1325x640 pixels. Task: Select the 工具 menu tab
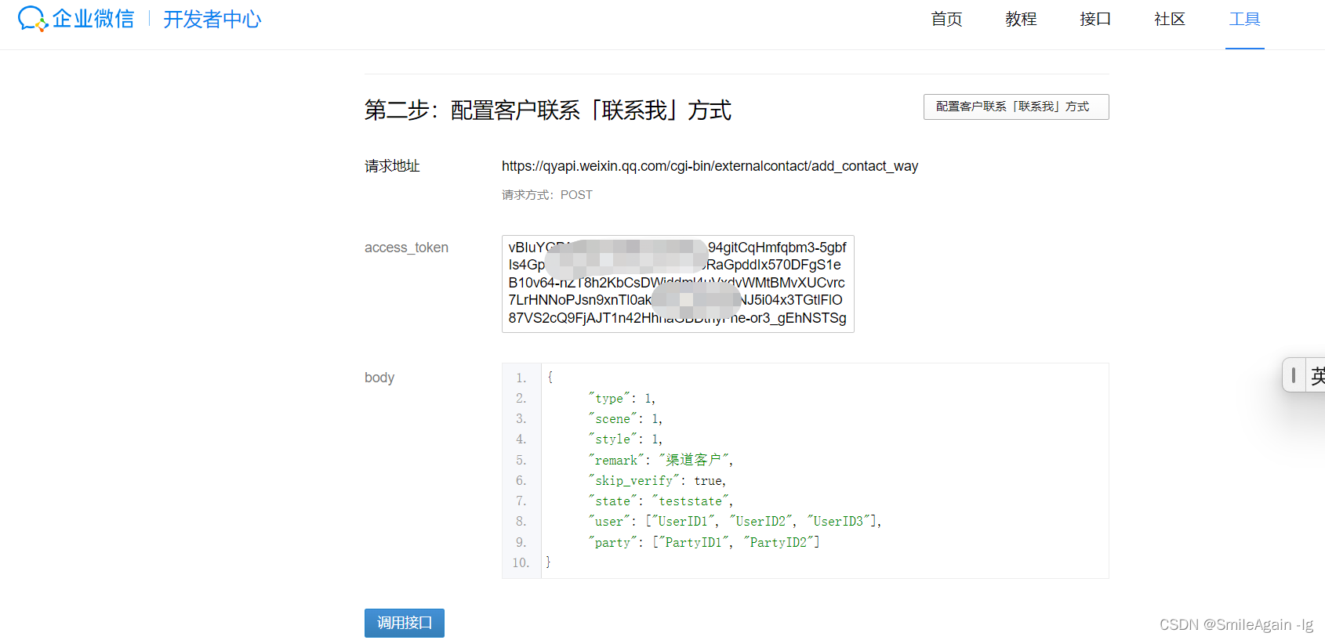click(x=1245, y=20)
